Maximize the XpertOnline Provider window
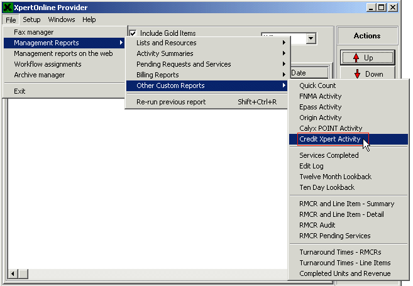413x286 pixels. 381,8
